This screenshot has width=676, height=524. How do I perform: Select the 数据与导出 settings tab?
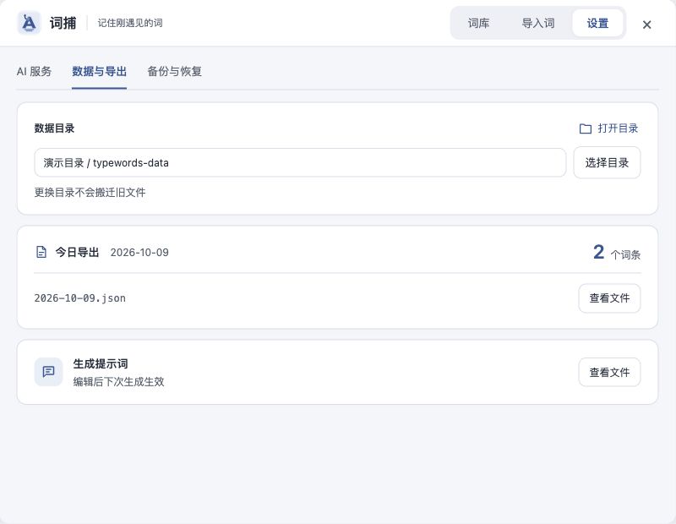pyautogui.click(x=99, y=72)
